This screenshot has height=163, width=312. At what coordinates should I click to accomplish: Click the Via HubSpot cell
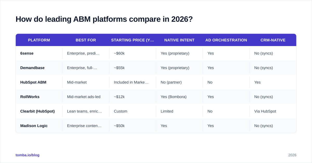pyautogui.click(x=273, y=111)
